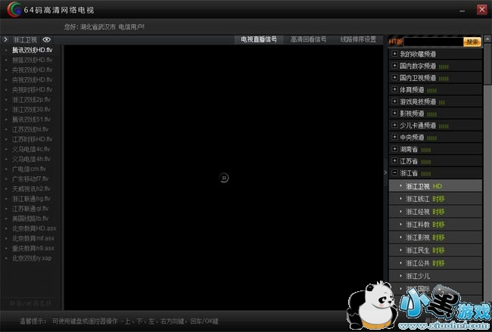This screenshot has height=332, width=492.
Task: Click the 浙江卫视 title above the source list
Action: [25, 40]
